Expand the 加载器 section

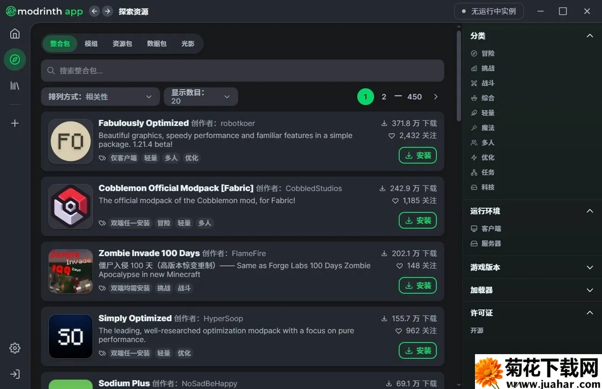coord(590,290)
